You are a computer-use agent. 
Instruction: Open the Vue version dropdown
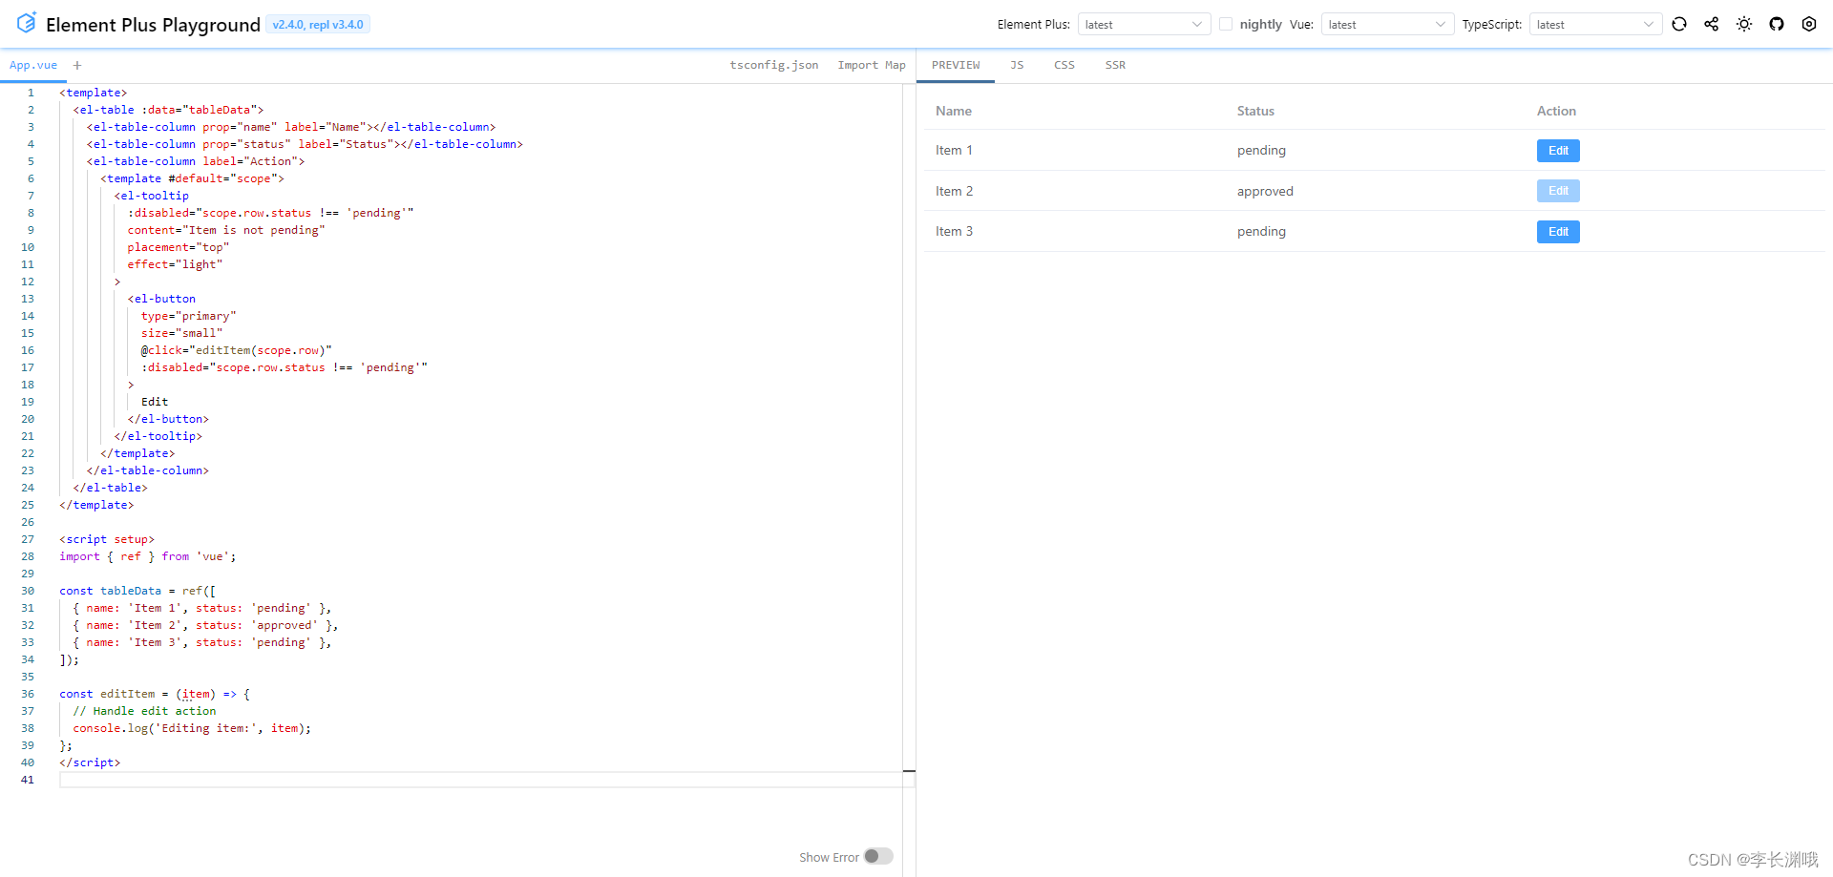coord(1387,24)
